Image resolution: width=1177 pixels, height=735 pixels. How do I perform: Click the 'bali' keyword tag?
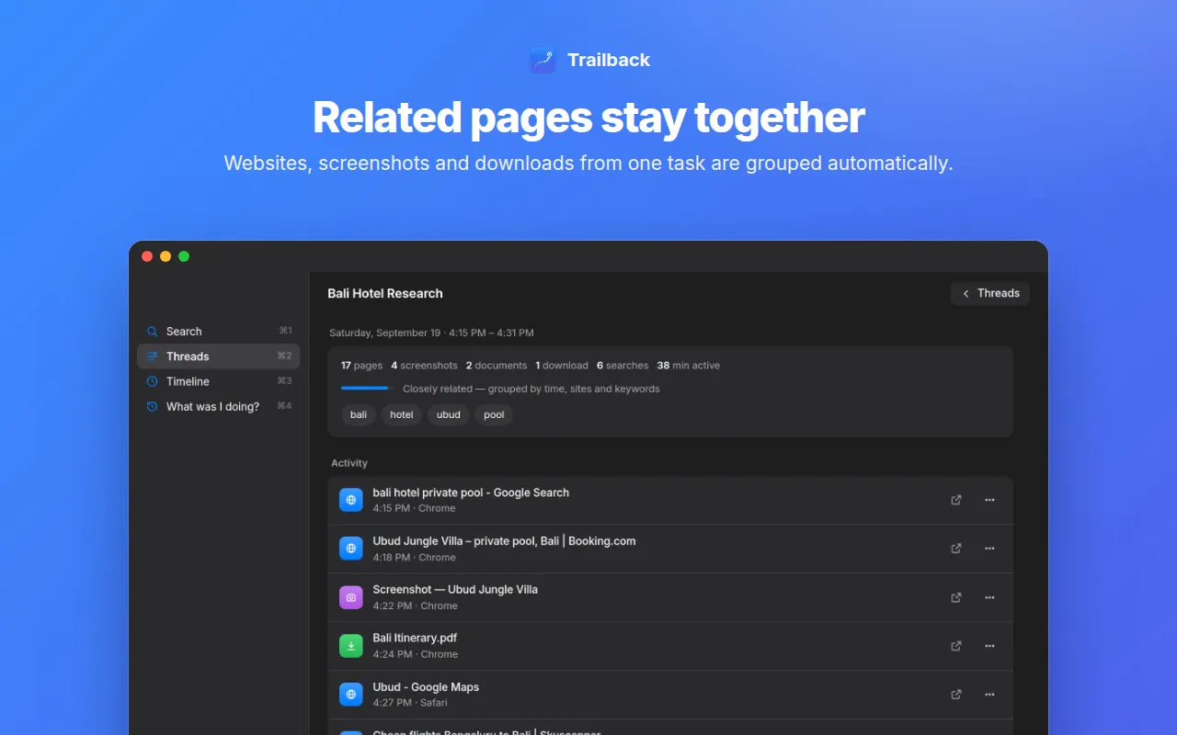click(359, 414)
